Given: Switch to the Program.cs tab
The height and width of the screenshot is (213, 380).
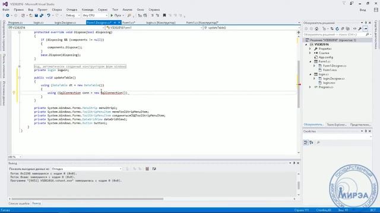Looking at the screenshot, I should coord(15,22).
